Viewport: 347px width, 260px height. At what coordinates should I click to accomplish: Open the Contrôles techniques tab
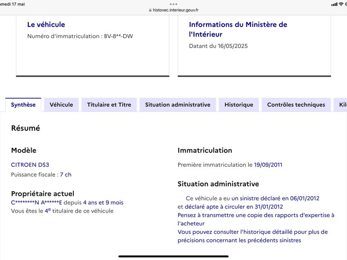click(296, 105)
